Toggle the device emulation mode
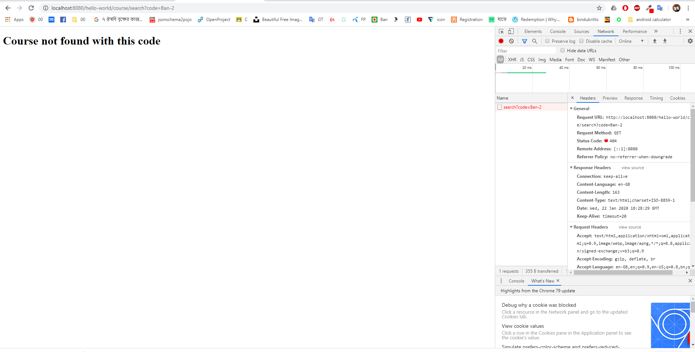The image size is (695, 352). 511,31
